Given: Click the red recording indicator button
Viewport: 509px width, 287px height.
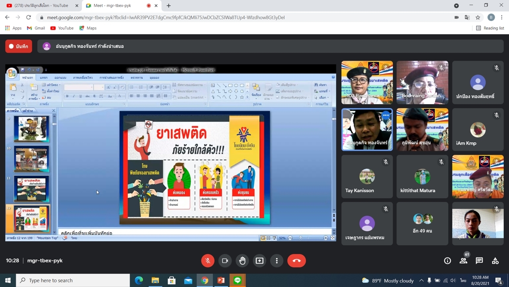Looking at the screenshot, I should tap(19, 46).
